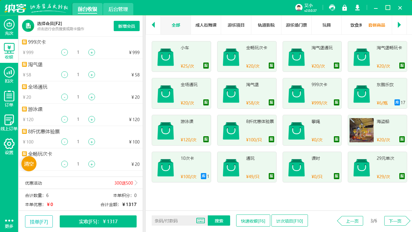
Task: Open the 订单 orders icon
Action: pos(9,97)
